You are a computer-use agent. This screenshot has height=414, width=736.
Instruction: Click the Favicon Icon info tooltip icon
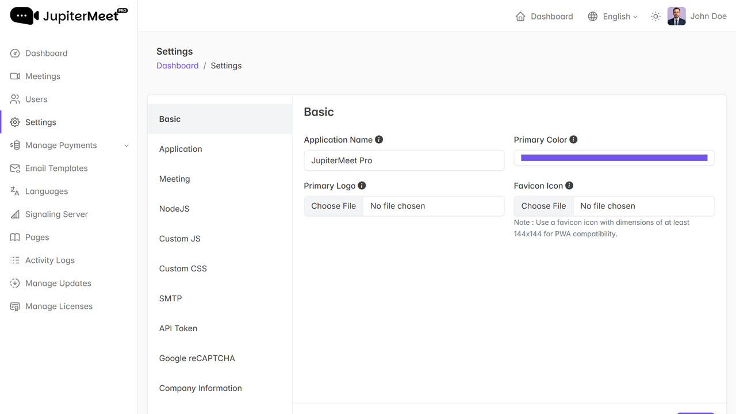point(569,186)
